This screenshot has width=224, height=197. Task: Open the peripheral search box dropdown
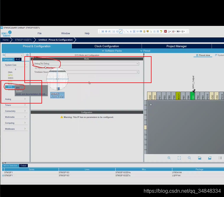[22, 55]
